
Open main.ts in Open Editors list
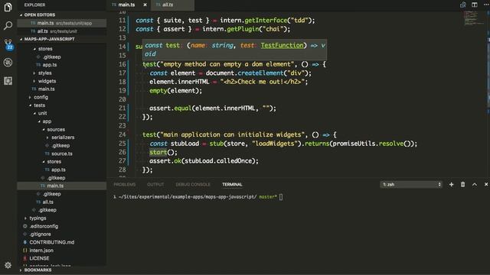[62, 23]
